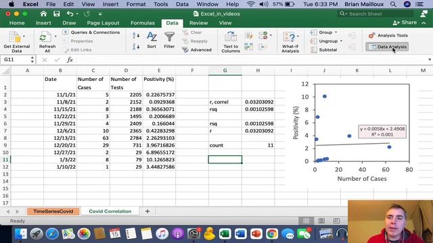Click Data Analysis button
The image size is (433, 243).
pos(387,47)
